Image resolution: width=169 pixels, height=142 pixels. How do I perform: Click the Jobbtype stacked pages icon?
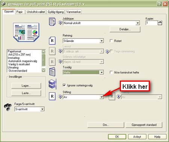pyautogui.click(x=52, y=22)
